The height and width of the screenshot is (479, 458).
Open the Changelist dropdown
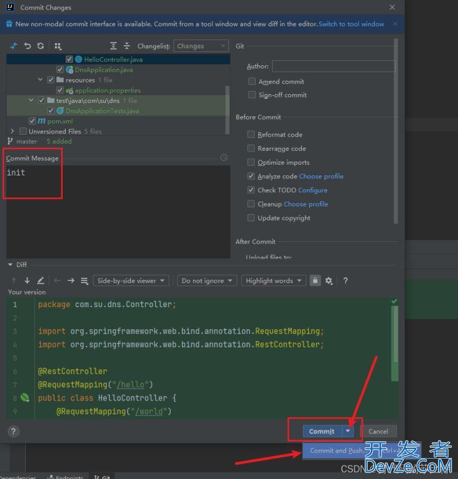coord(201,46)
